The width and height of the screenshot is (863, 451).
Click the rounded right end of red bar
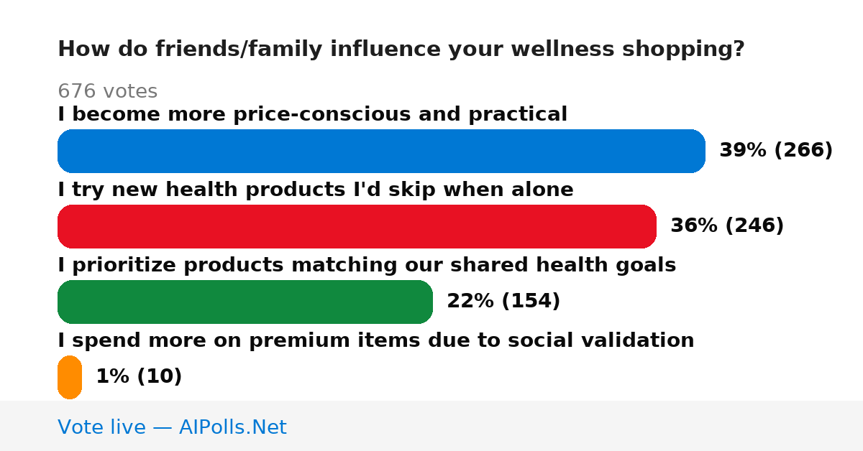(x=646, y=226)
